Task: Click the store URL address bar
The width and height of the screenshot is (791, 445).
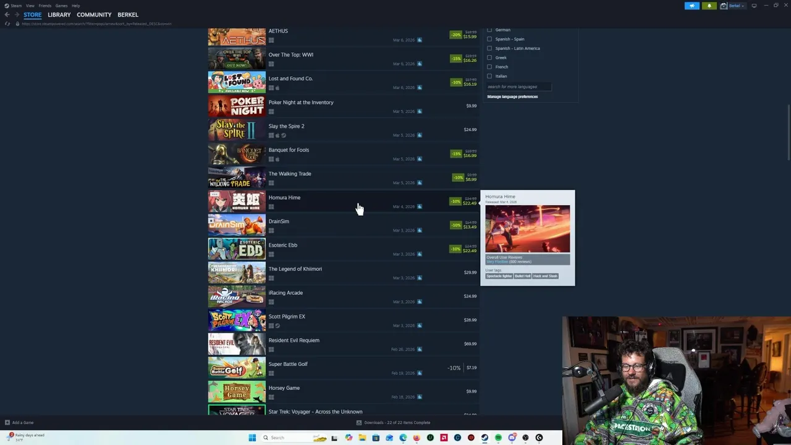Action: pos(97,23)
